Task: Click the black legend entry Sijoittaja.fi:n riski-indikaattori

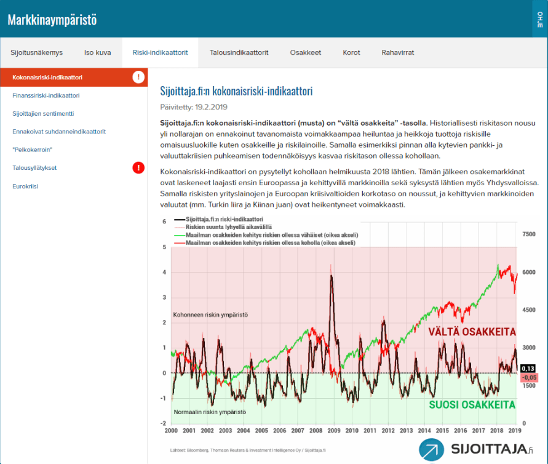Action: (218, 219)
